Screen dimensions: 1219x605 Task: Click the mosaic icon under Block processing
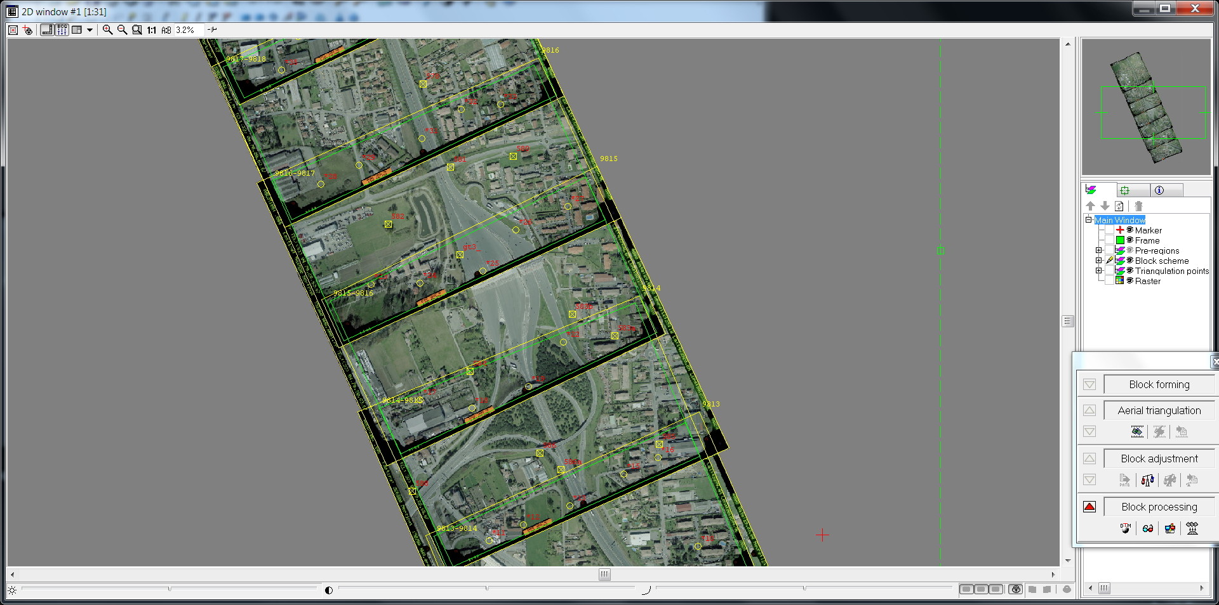click(1170, 528)
